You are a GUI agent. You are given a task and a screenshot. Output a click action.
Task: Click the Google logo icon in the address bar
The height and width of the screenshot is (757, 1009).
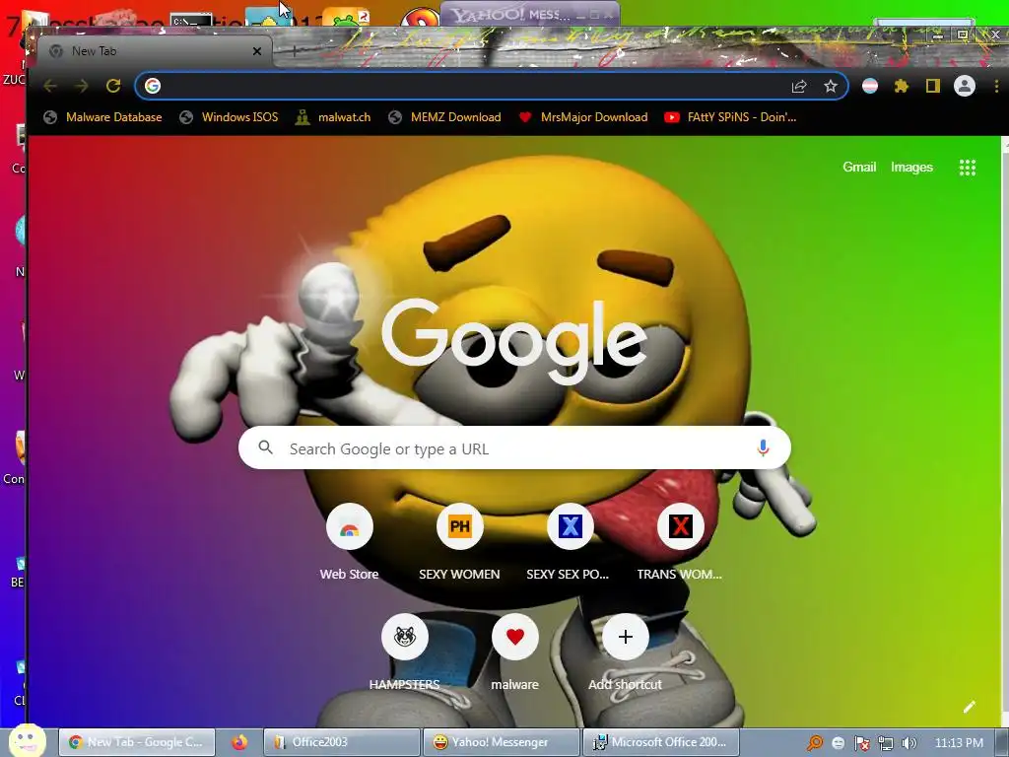click(153, 86)
